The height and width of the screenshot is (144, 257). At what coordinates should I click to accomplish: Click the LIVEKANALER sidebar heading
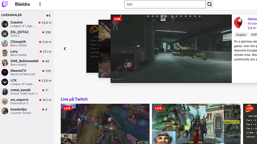point(11,15)
